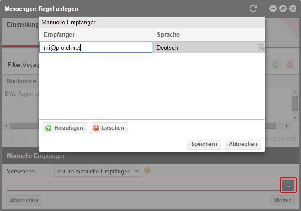Select the Deutsch language cell
The width and height of the screenshot is (301, 211).
pyautogui.click(x=203, y=47)
